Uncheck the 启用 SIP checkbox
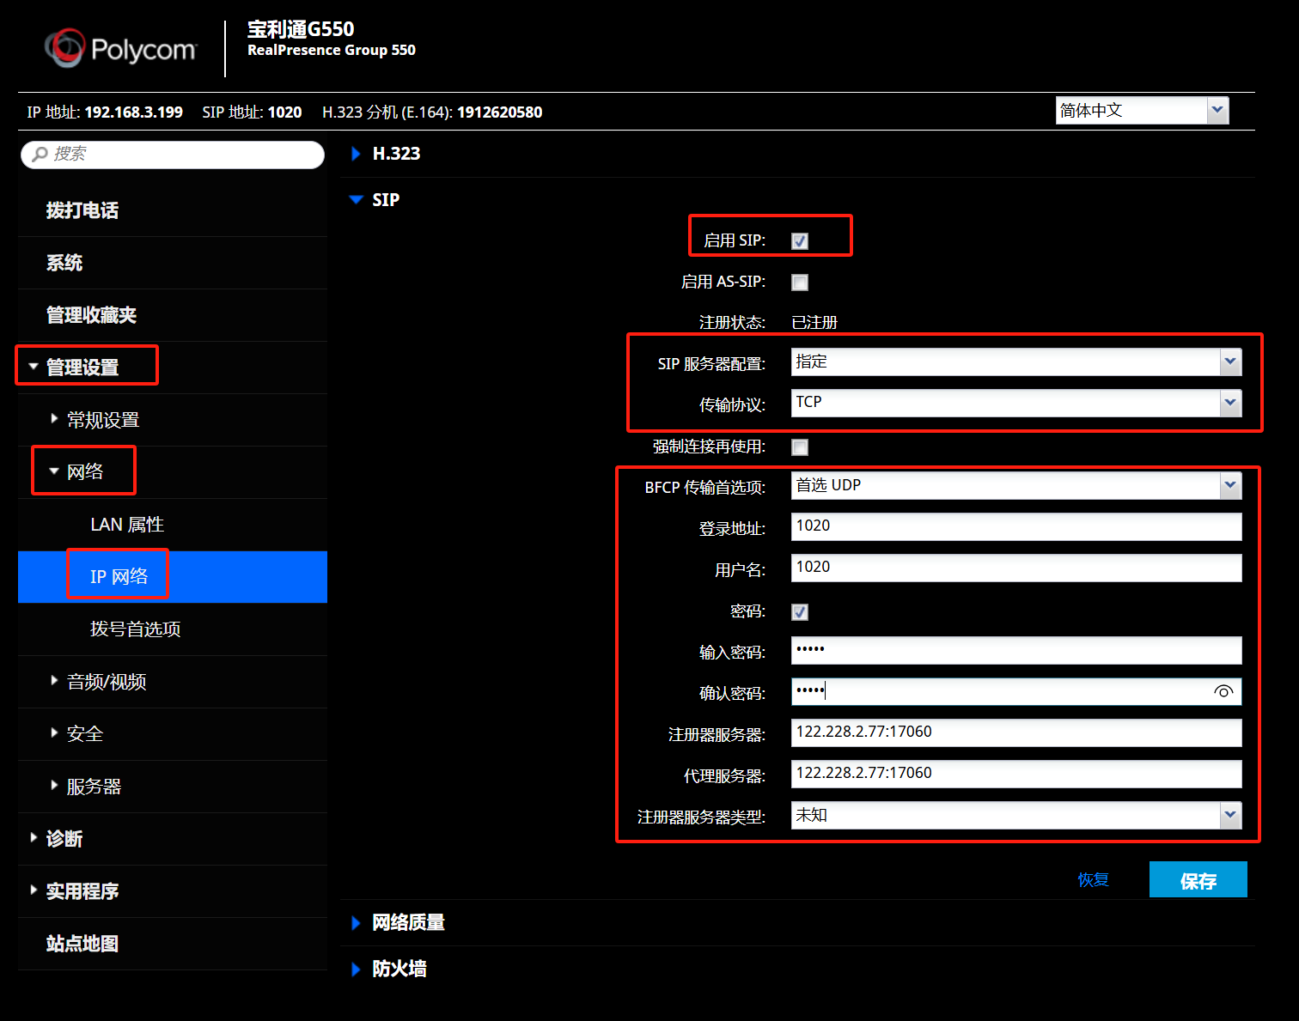Image resolution: width=1299 pixels, height=1021 pixels. pyautogui.click(x=800, y=241)
